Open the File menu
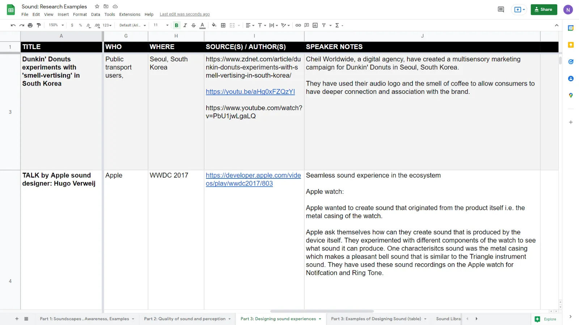The image size is (579, 325). pos(25,14)
